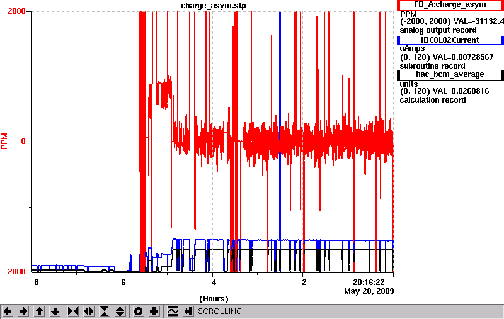
Task: Click the 'analog output record' description
Action: [438, 30]
